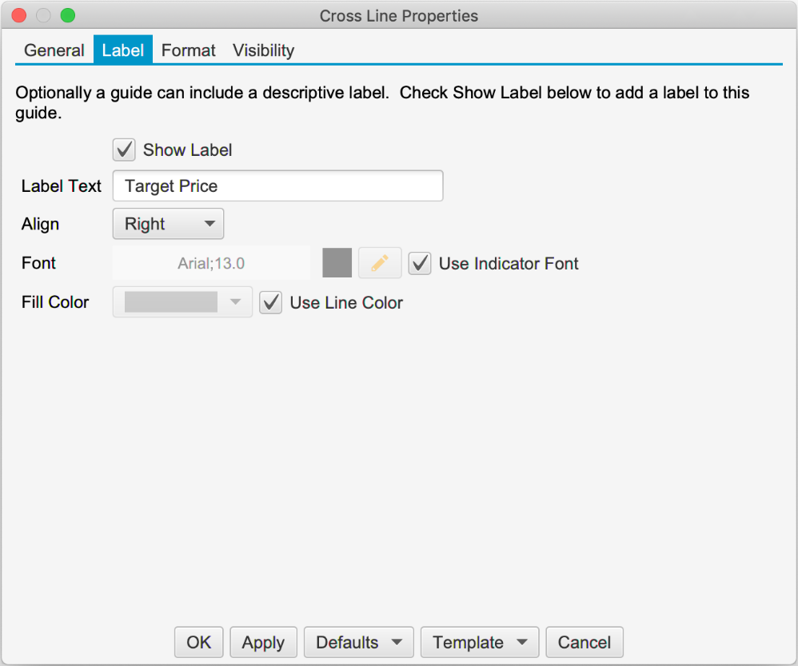798x666 pixels.
Task: Expand the Fill Color dropdown
Action: pyautogui.click(x=182, y=302)
